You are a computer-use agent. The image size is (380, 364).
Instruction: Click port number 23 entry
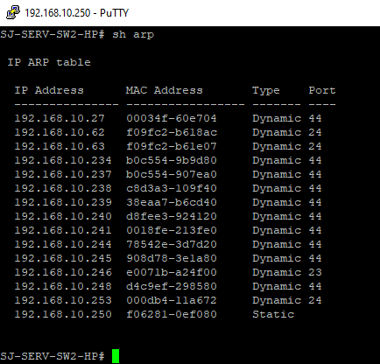point(315,272)
